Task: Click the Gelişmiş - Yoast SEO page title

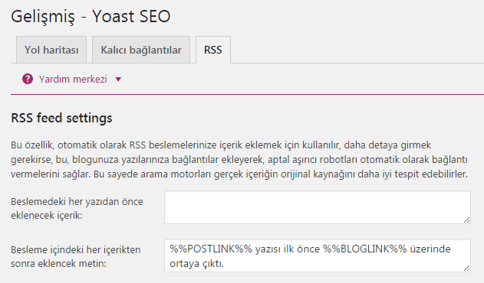Action: (91, 16)
